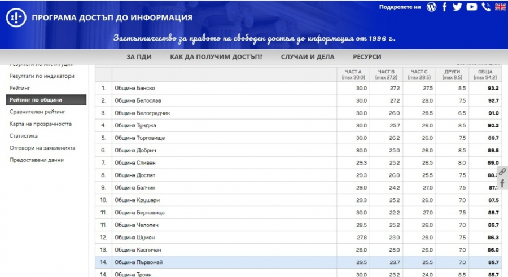Select the Община Крушари row

[x=299, y=200]
